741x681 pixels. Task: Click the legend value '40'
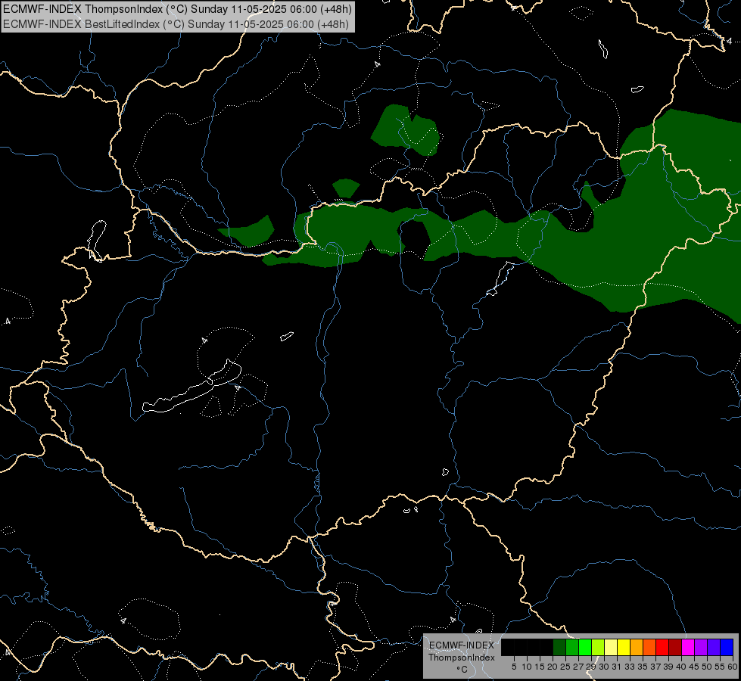pos(681,667)
